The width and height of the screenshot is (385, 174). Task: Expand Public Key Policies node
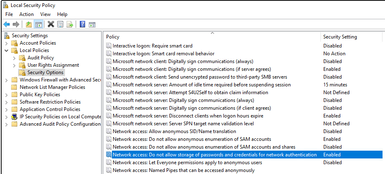[6, 95]
